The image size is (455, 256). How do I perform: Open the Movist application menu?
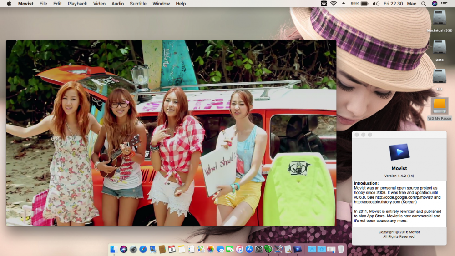point(25,4)
